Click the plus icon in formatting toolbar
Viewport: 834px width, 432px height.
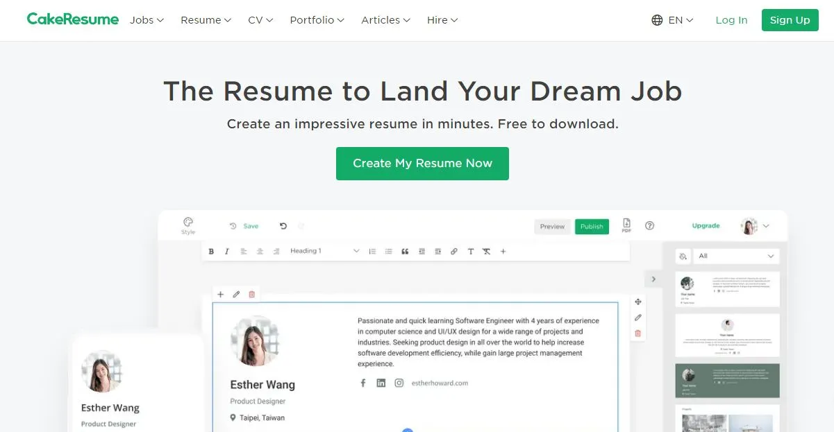click(x=503, y=252)
